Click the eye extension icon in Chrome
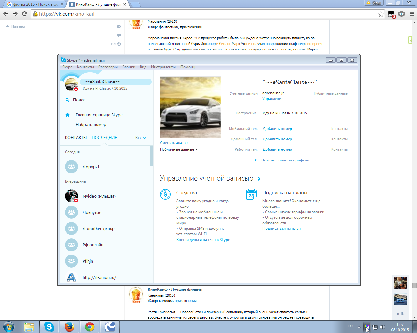Screen dimensions: 417x333 (x=402, y=14)
